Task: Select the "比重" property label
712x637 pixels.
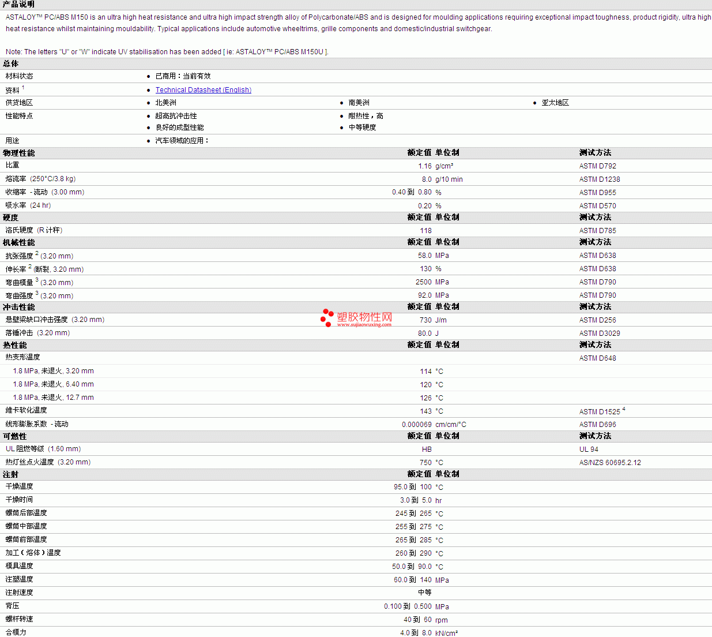Action: (x=13, y=166)
